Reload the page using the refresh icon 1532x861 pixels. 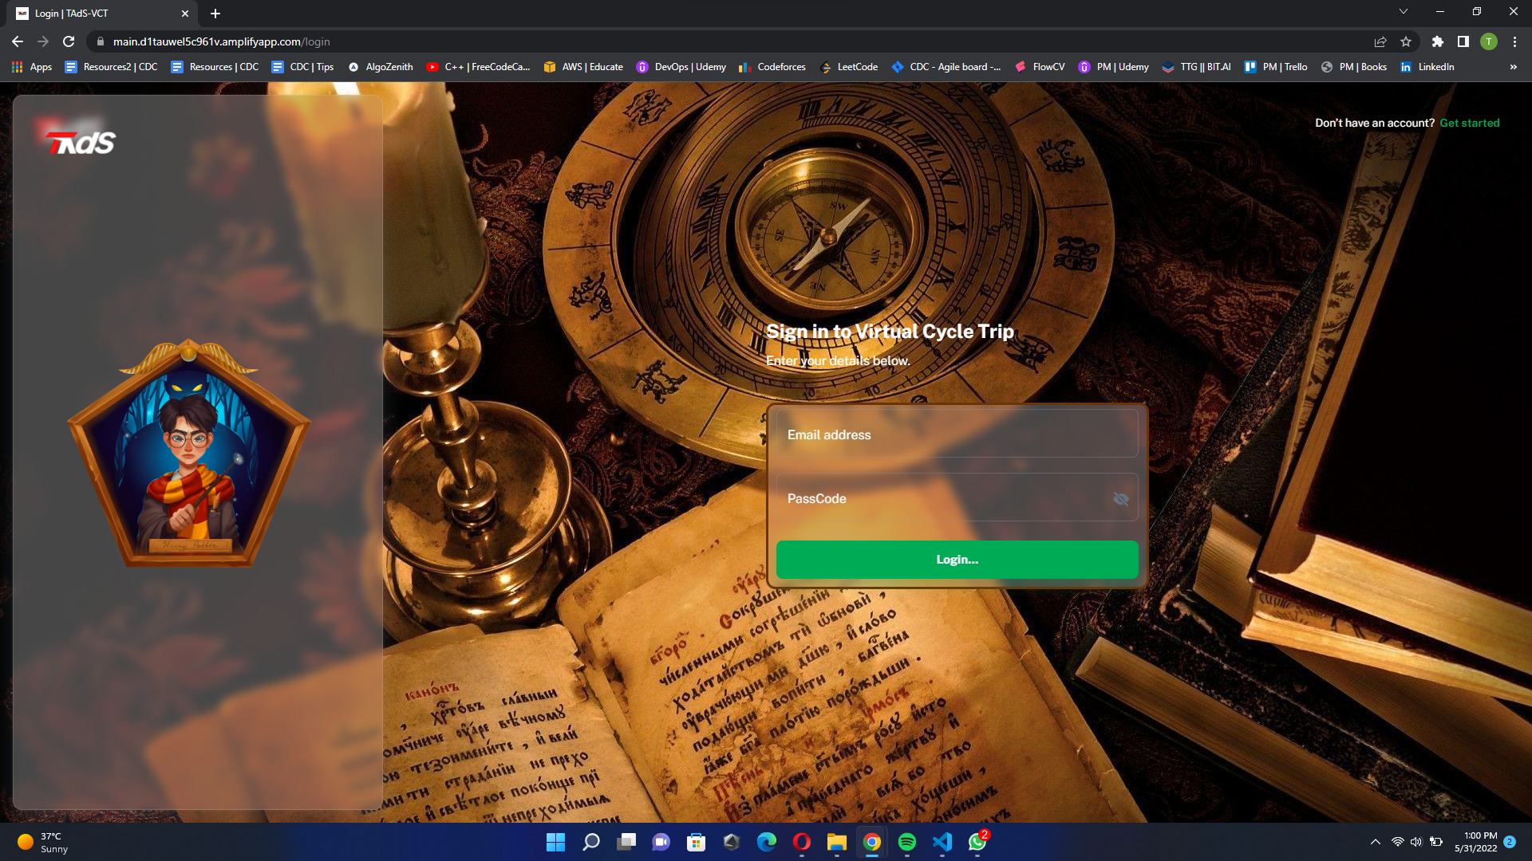tap(69, 41)
